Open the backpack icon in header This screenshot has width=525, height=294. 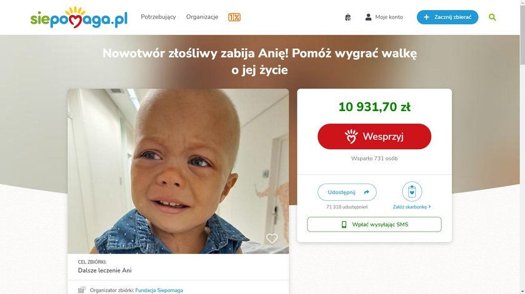click(x=348, y=17)
